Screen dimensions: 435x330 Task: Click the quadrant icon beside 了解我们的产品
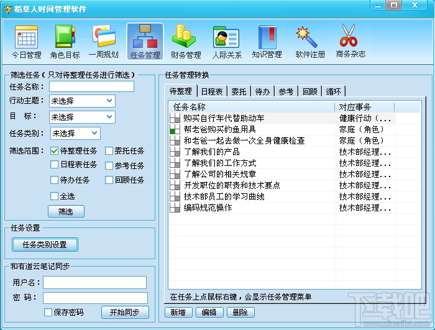click(x=175, y=152)
